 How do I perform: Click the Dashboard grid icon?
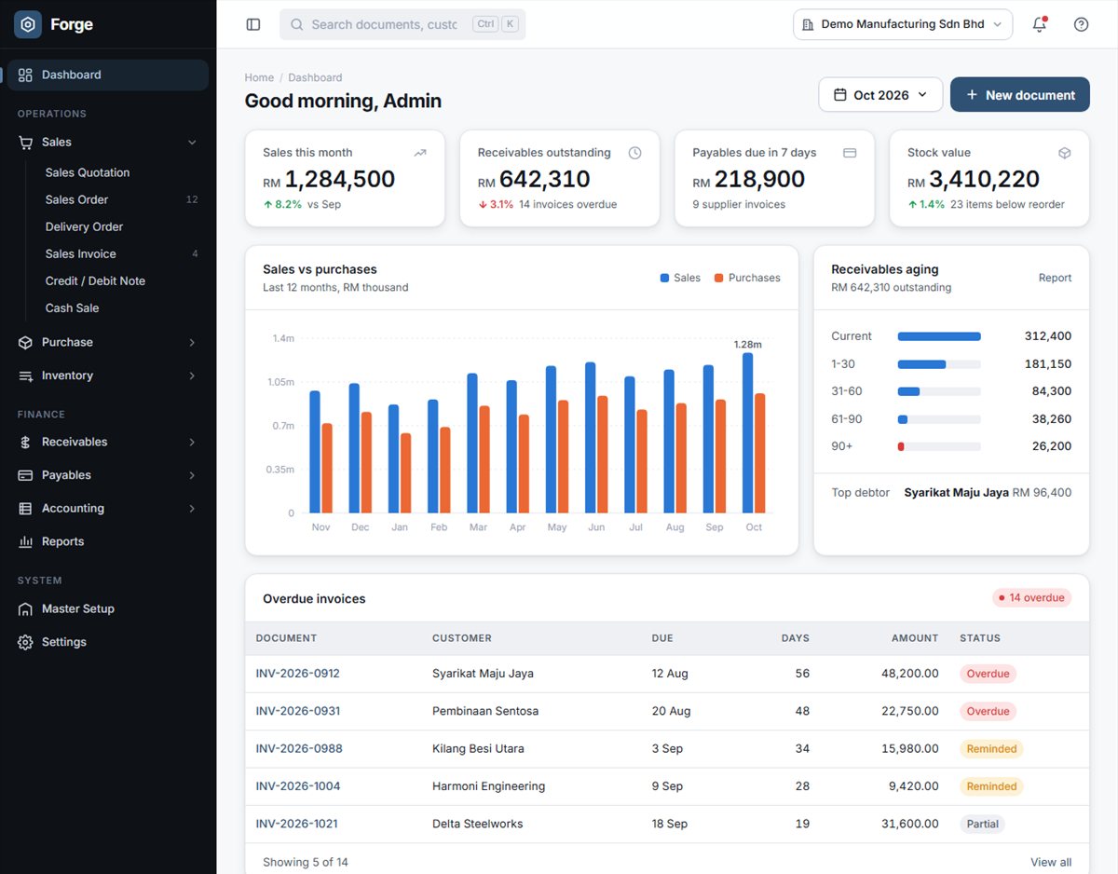point(25,75)
